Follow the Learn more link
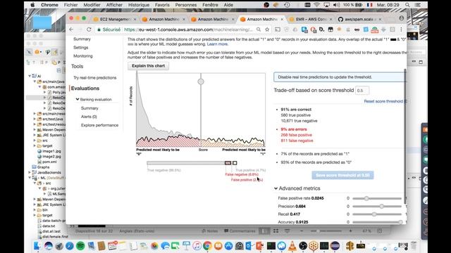Screen dimensions: 451x253 click(217, 44)
